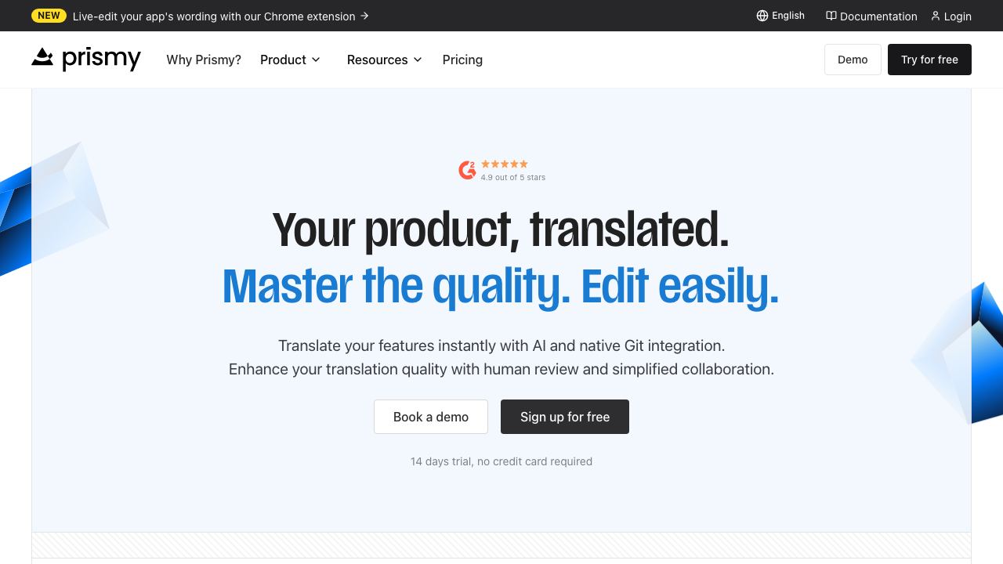
Task: Click the globe language icon
Action: [762, 16]
